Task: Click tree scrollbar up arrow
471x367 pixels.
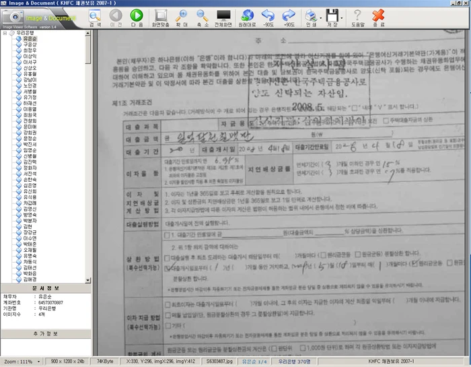Action: point(87,33)
